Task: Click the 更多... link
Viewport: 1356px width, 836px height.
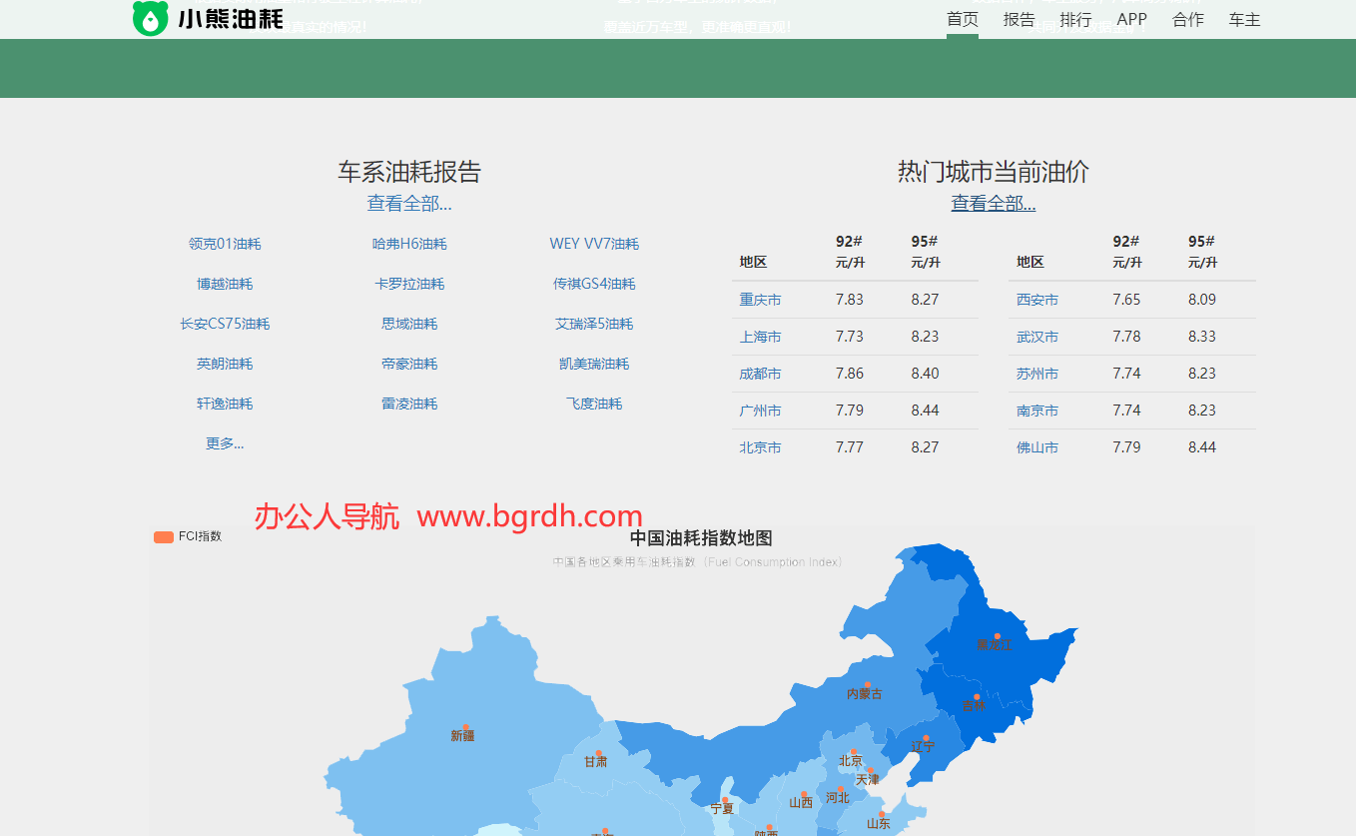Action: pos(224,442)
